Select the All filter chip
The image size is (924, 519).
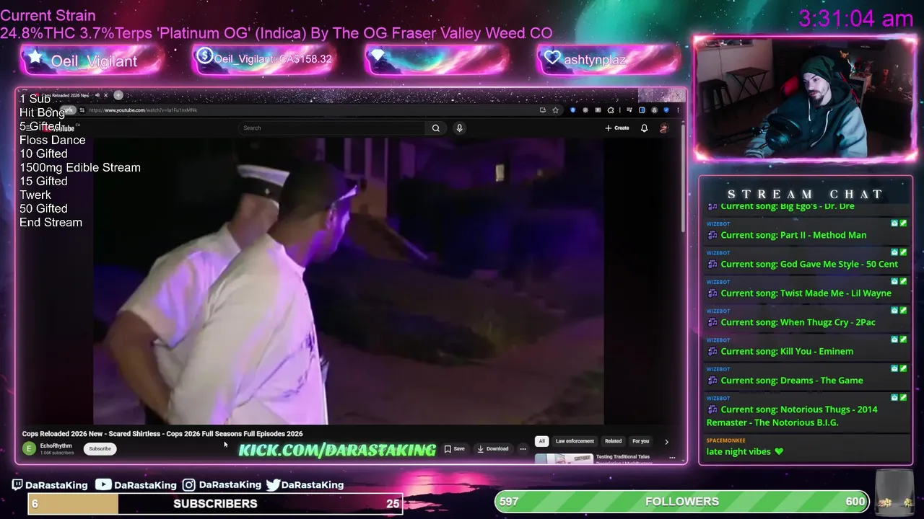tap(541, 441)
